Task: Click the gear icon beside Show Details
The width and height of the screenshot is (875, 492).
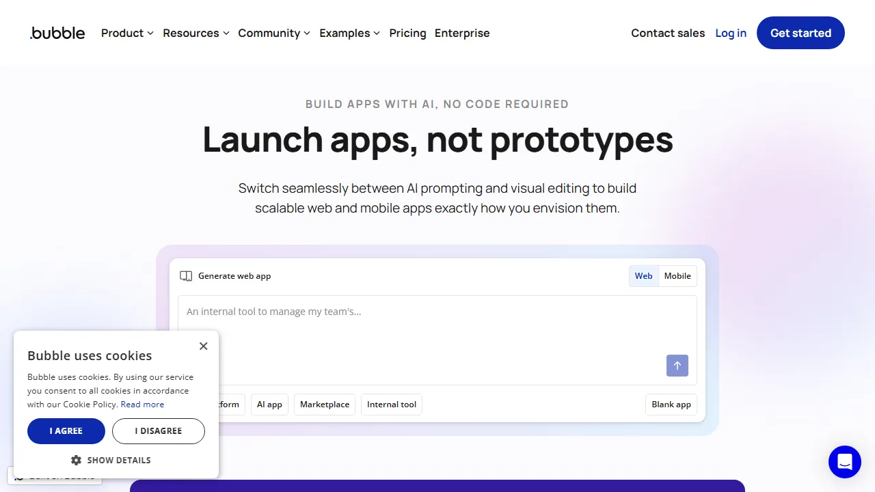Action: [76, 460]
